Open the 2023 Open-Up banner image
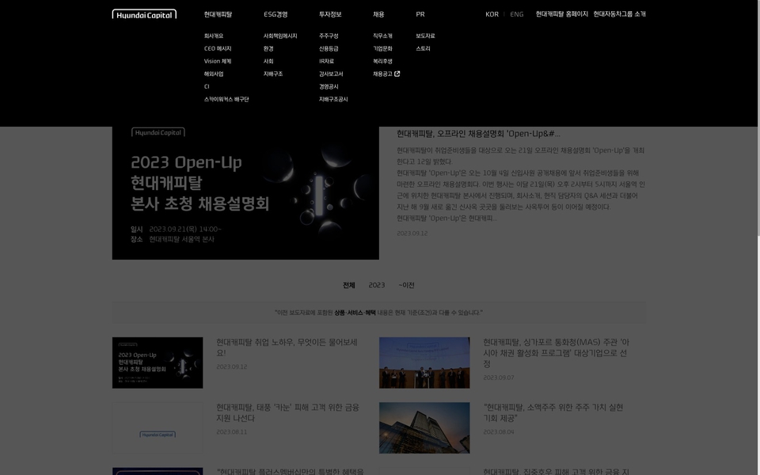Viewport: 760px width, 475px height. coord(245,194)
